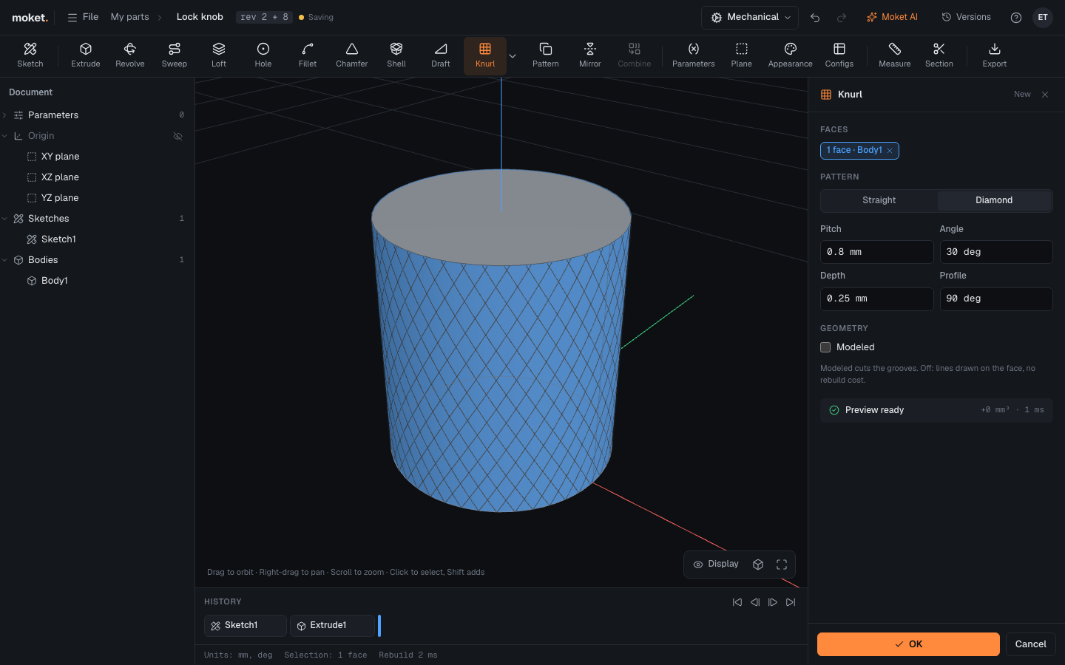
Task: Toggle Origin visibility in document tree
Action: (177, 136)
